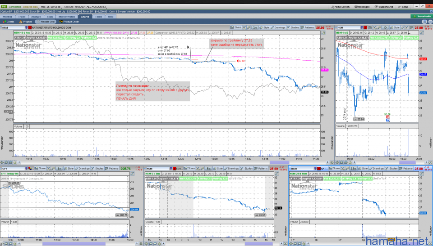Open the MarketWatch tab

67,17
